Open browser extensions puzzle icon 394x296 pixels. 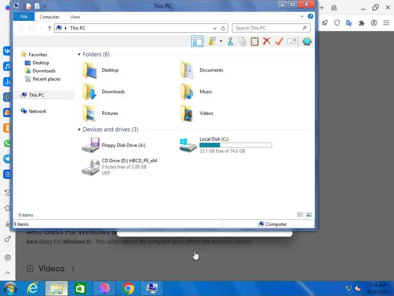(x=362, y=23)
